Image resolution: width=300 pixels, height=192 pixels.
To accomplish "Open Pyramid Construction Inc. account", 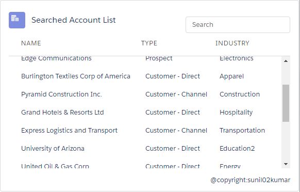I will pyautogui.click(x=61, y=94).
